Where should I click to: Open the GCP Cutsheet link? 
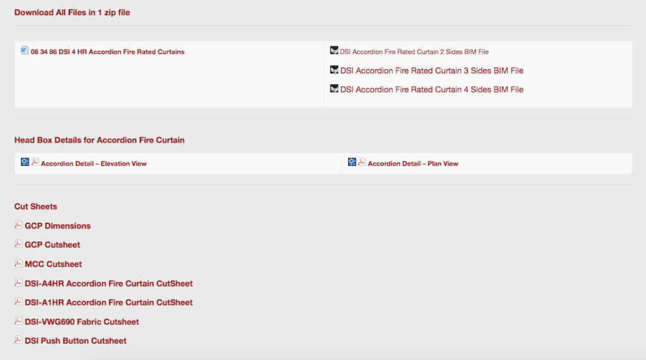coord(52,245)
